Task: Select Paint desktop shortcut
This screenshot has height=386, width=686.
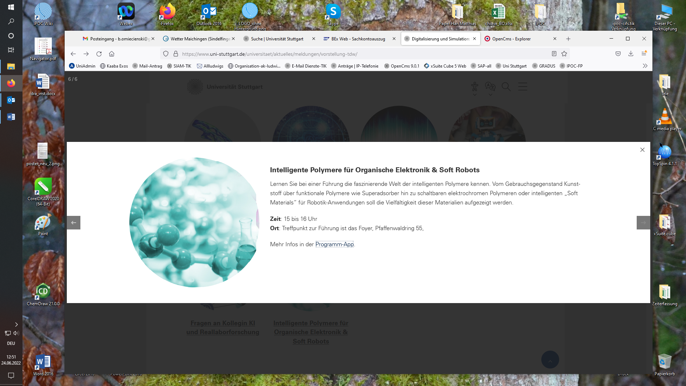Action: [43, 225]
